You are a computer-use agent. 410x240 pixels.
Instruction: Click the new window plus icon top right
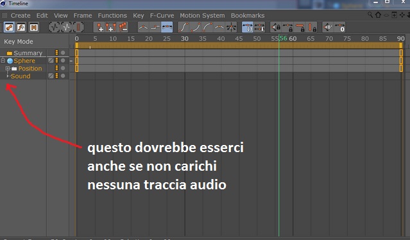coord(394,15)
